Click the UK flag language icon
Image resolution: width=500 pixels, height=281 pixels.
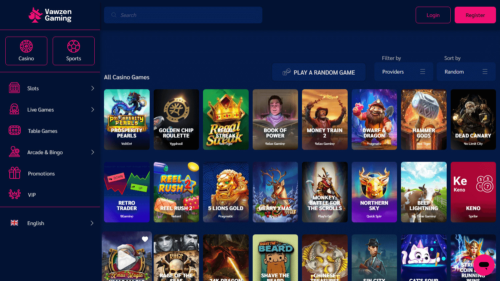point(14,223)
